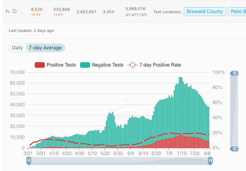Click the 3,989,016 total in FL row

tap(135, 8)
